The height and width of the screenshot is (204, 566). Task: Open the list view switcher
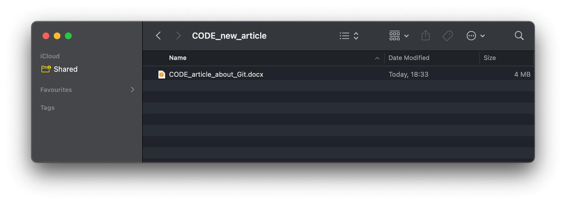point(349,36)
